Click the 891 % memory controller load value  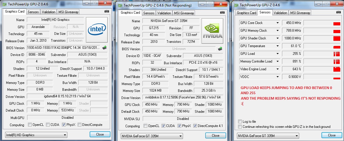pos(292,61)
